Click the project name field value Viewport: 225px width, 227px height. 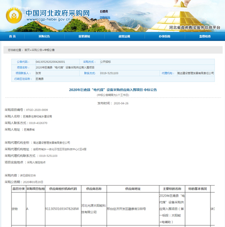65,68
